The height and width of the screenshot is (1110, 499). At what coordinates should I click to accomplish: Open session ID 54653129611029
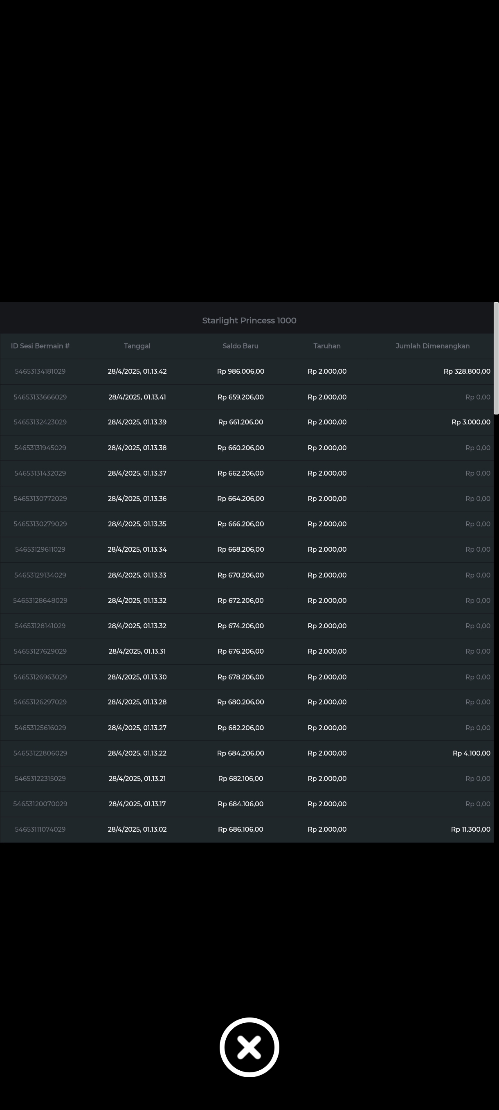click(x=40, y=549)
